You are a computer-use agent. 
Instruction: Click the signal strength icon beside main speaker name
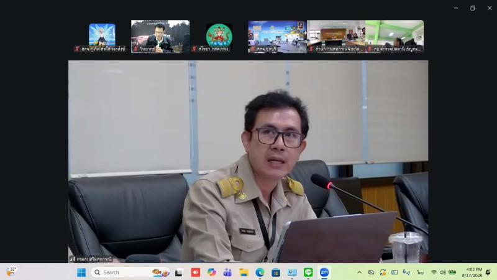73,259
